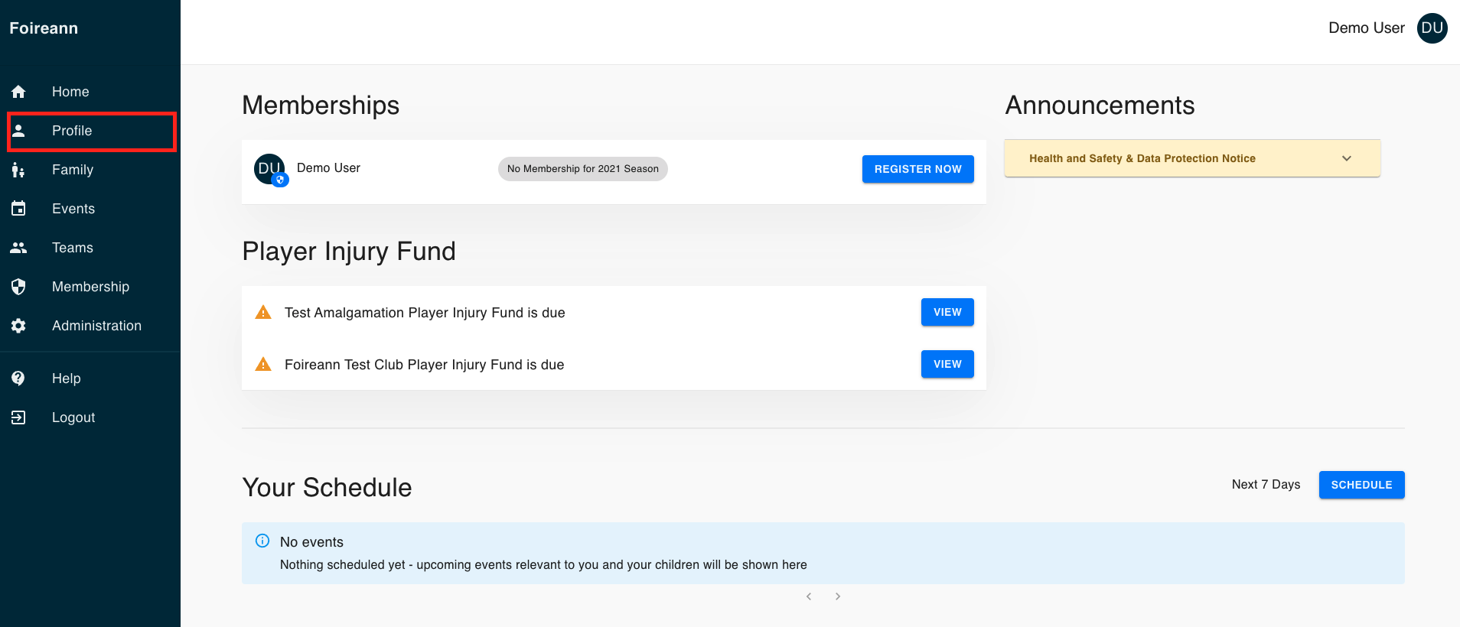Click the Membership shield icon
The width and height of the screenshot is (1460, 627).
pyautogui.click(x=18, y=287)
